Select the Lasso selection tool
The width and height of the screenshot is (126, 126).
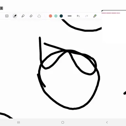coord(39,16)
